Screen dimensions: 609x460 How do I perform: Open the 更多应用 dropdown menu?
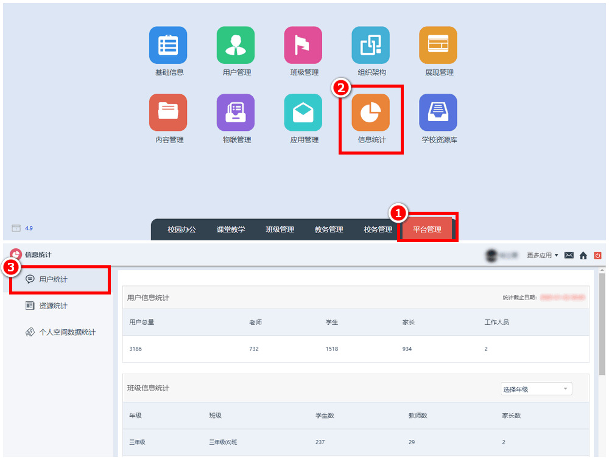pos(542,256)
